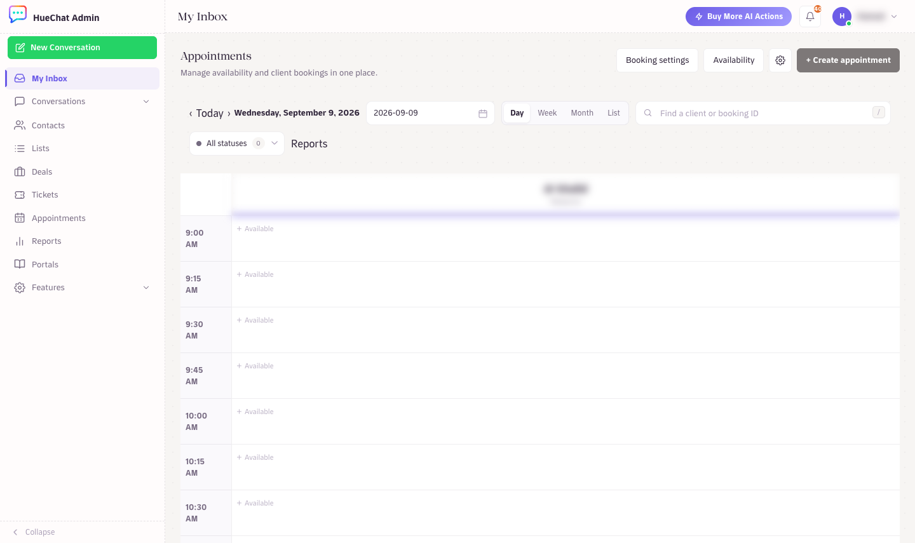Viewport: 915px width, 543px height.
Task: Focus the client or booking ID search field
Action: pos(763,113)
